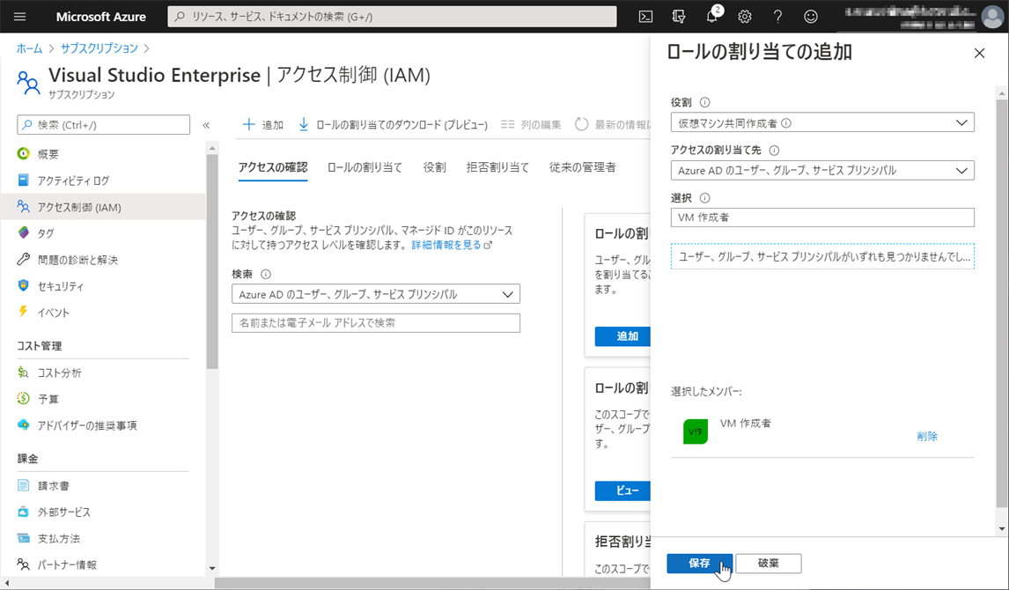Click the 保存 button
The height and width of the screenshot is (590, 1009).
[x=699, y=564]
